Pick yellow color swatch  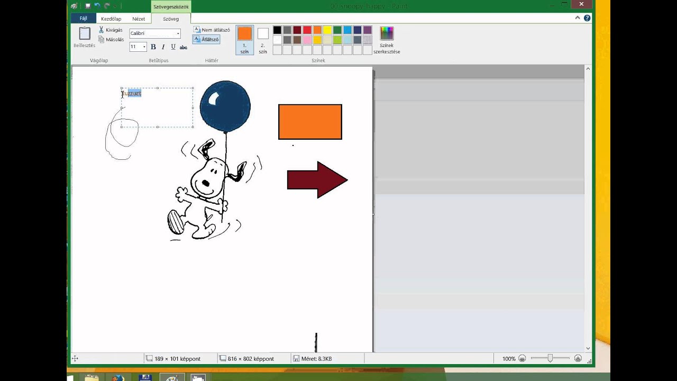tap(327, 30)
